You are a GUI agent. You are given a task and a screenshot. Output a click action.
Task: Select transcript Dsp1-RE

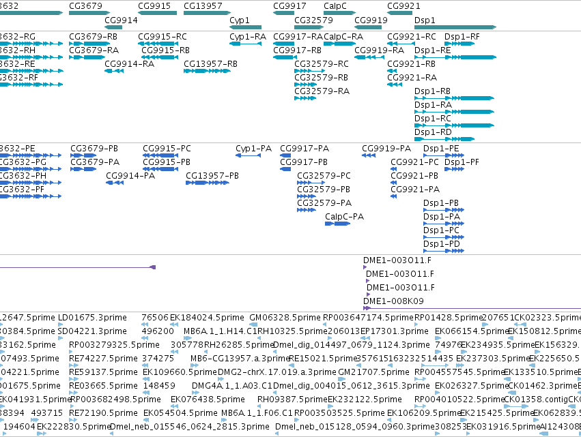point(455,57)
